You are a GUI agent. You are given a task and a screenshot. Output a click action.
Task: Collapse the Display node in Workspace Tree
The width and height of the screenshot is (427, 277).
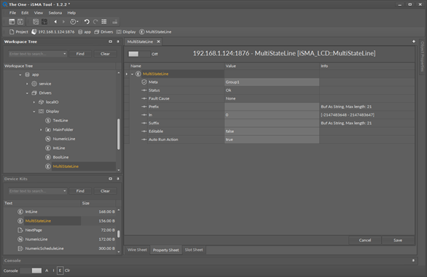34,111
